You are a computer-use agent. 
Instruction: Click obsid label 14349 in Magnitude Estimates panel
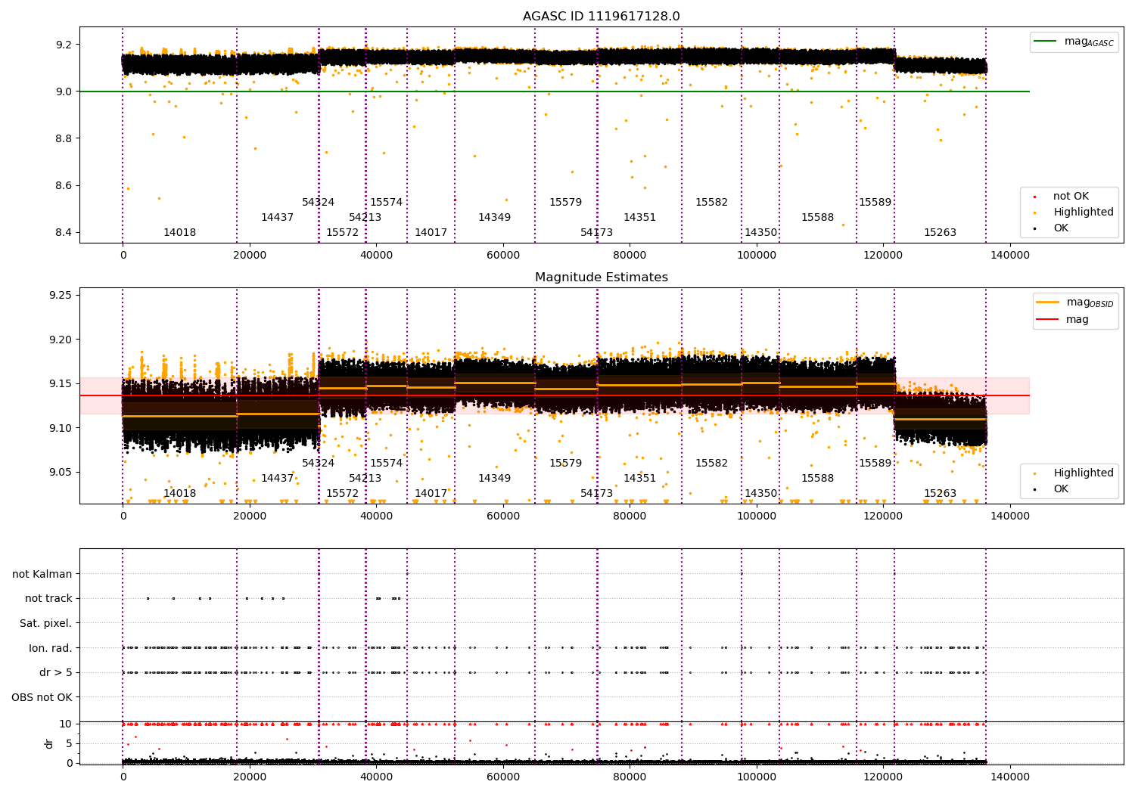[x=494, y=479]
